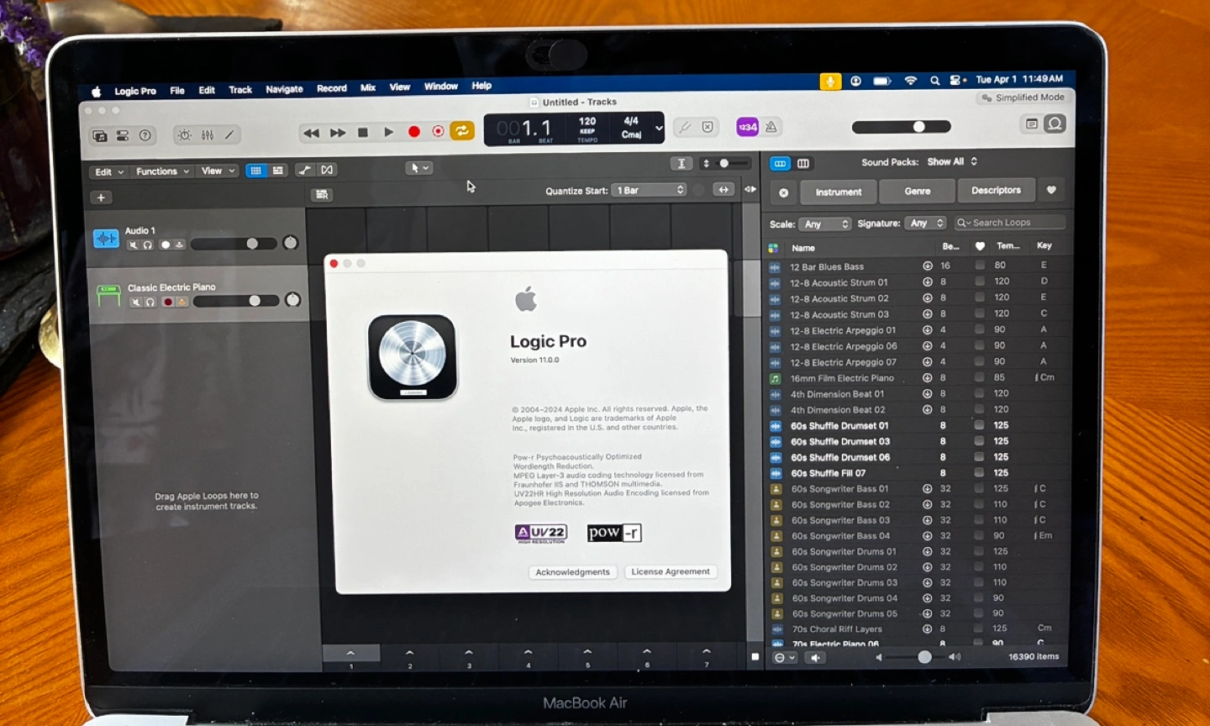Solo the Audio 1 track headphones button
1210x726 pixels.
(147, 245)
